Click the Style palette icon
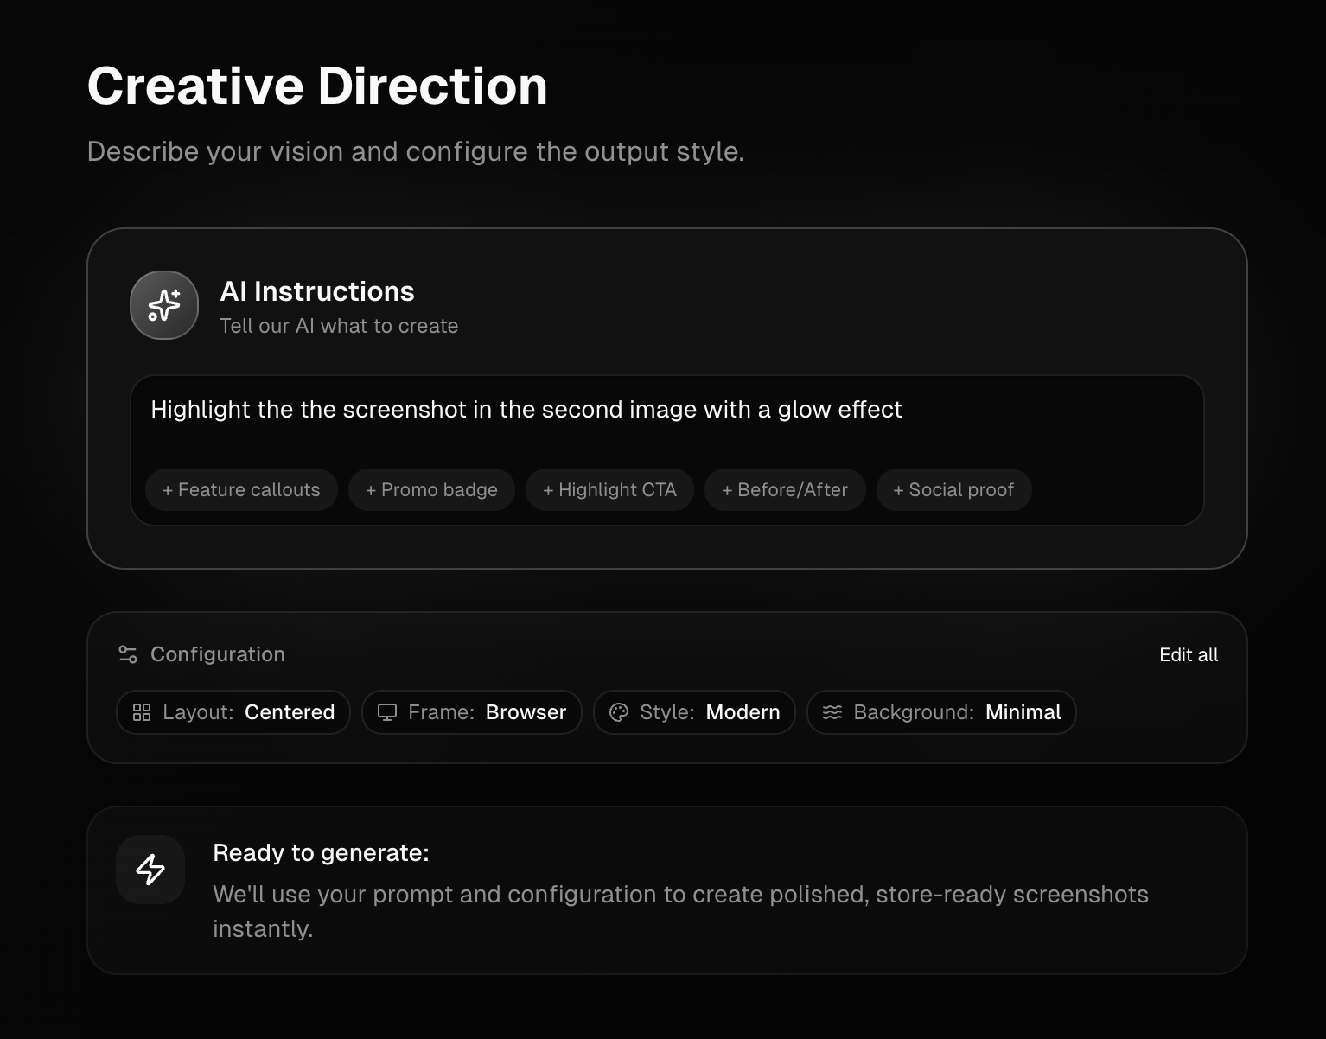 coord(618,711)
